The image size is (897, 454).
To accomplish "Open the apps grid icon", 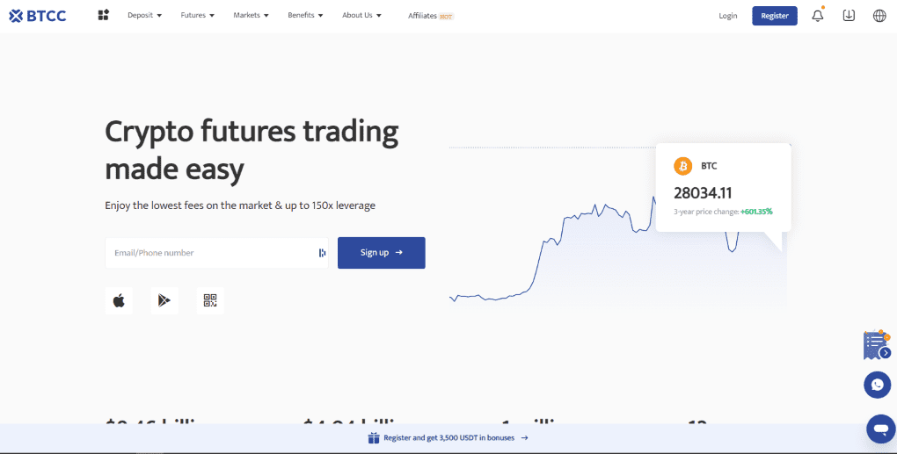I will (104, 15).
